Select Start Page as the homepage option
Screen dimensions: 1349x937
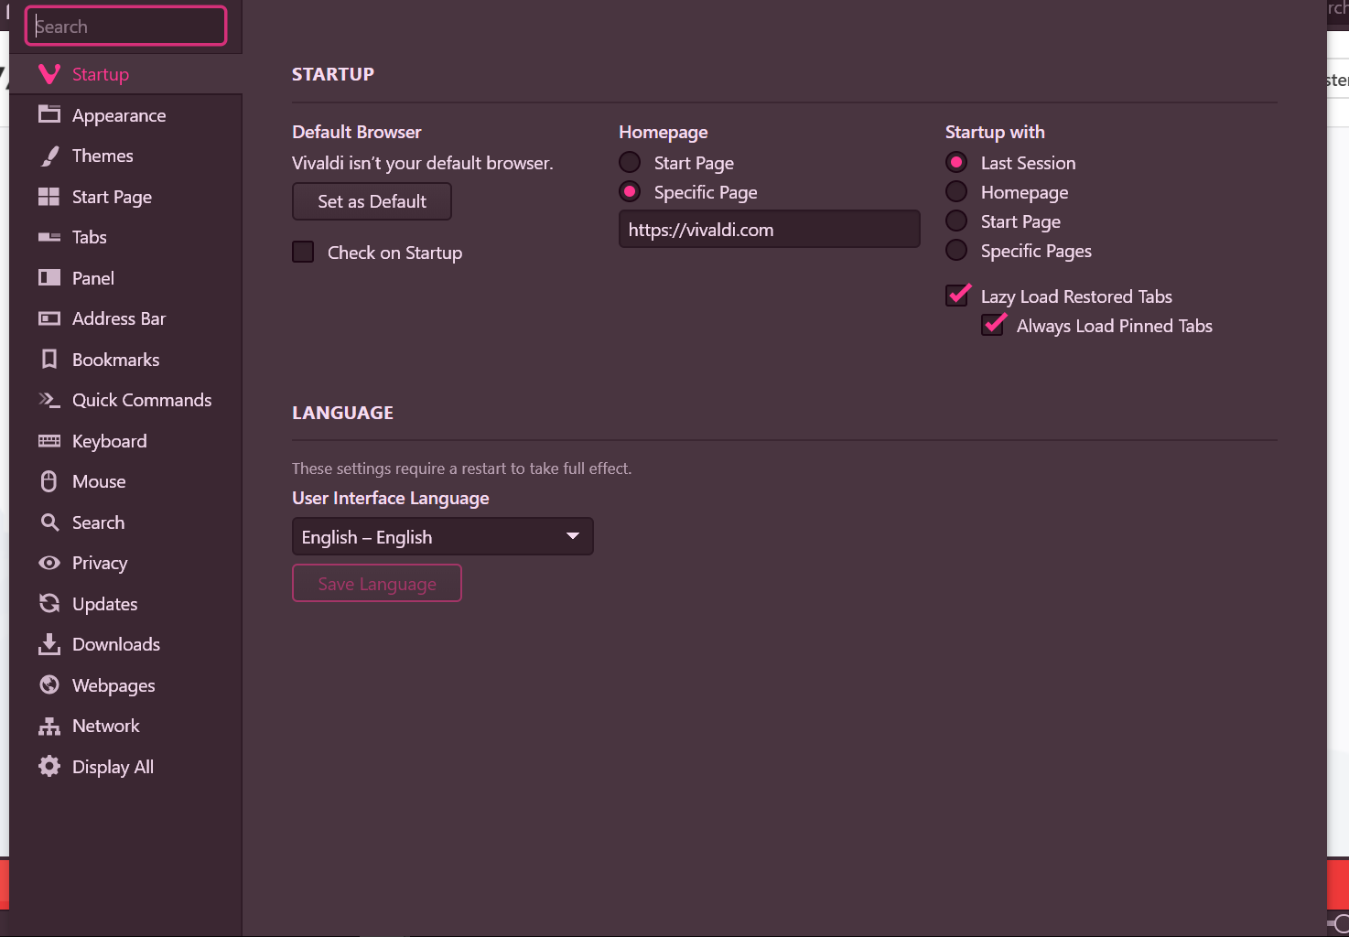tap(630, 163)
